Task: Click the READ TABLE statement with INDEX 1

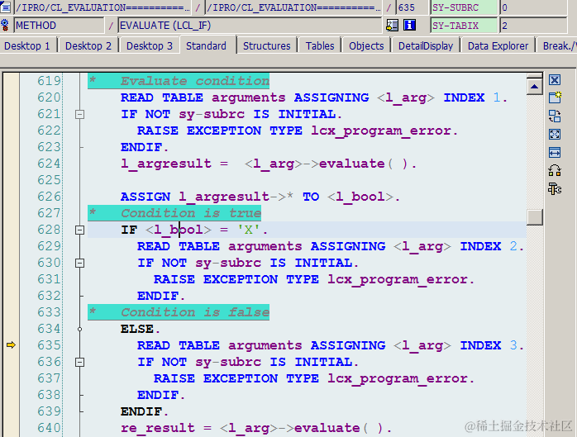Action: [x=314, y=97]
